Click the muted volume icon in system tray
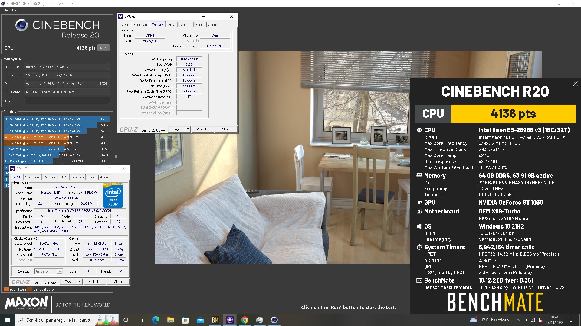581x326 pixels. (x=540, y=320)
